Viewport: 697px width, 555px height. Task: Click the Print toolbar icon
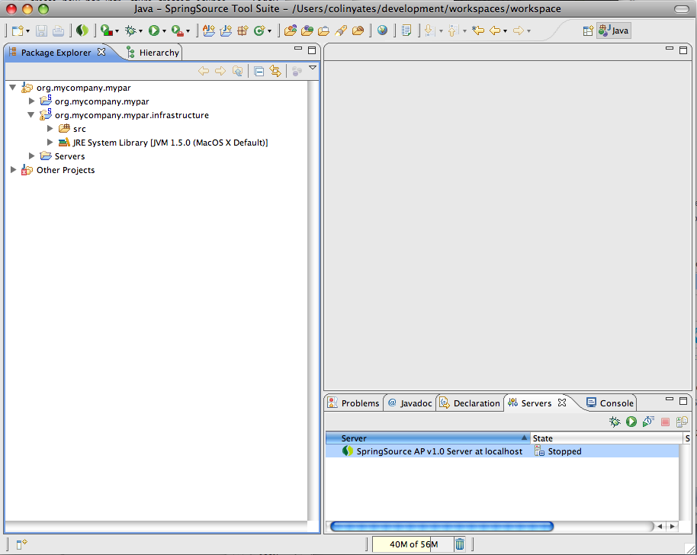pos(58,30)
